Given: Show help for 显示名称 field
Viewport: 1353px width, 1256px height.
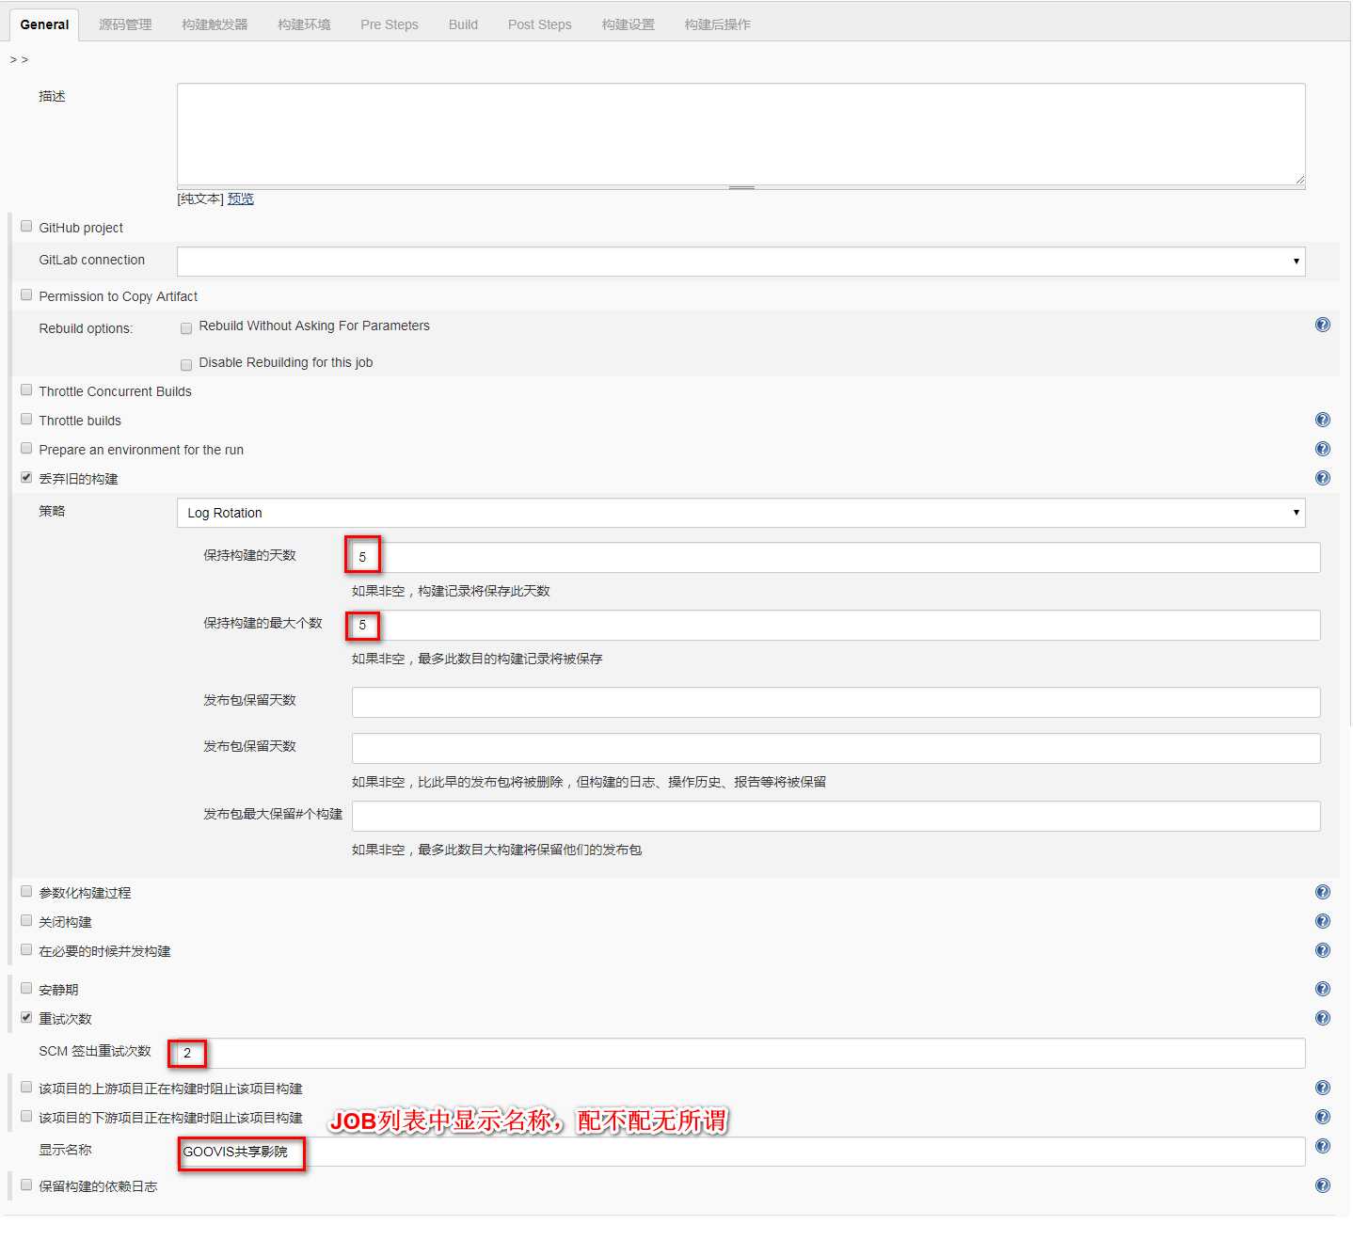Looking at the screenshot, I should [x=1322, y=1147].
